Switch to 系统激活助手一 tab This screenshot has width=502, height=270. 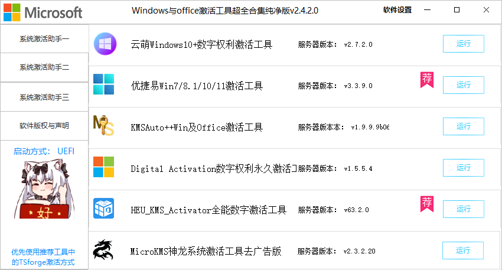(44, 39)
